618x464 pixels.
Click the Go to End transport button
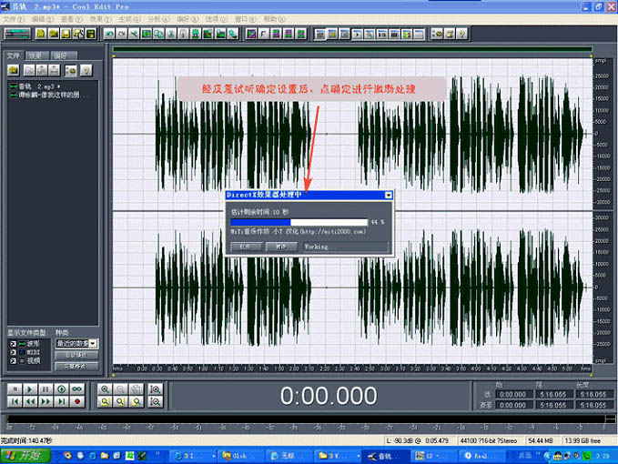tap(62, 400)
